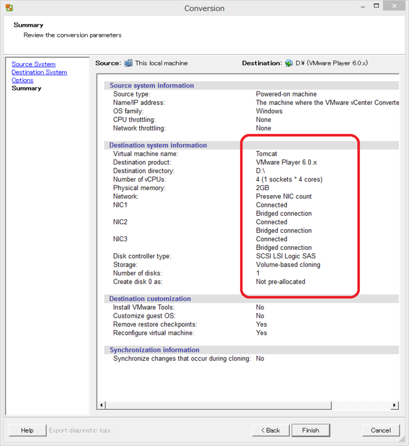Screen dimensions: 409x446
Task: Click the 'Network throttling:' label
Action: click(139, 128)
